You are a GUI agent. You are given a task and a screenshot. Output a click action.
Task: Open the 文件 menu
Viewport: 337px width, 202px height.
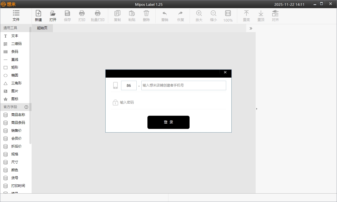(x=16, y=16)
